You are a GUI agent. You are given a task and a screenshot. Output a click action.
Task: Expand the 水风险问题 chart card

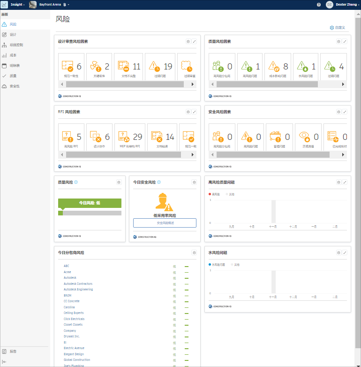[345, 252]
